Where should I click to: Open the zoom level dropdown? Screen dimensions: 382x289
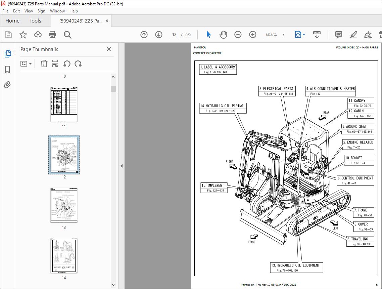click(x=283, y=35)
